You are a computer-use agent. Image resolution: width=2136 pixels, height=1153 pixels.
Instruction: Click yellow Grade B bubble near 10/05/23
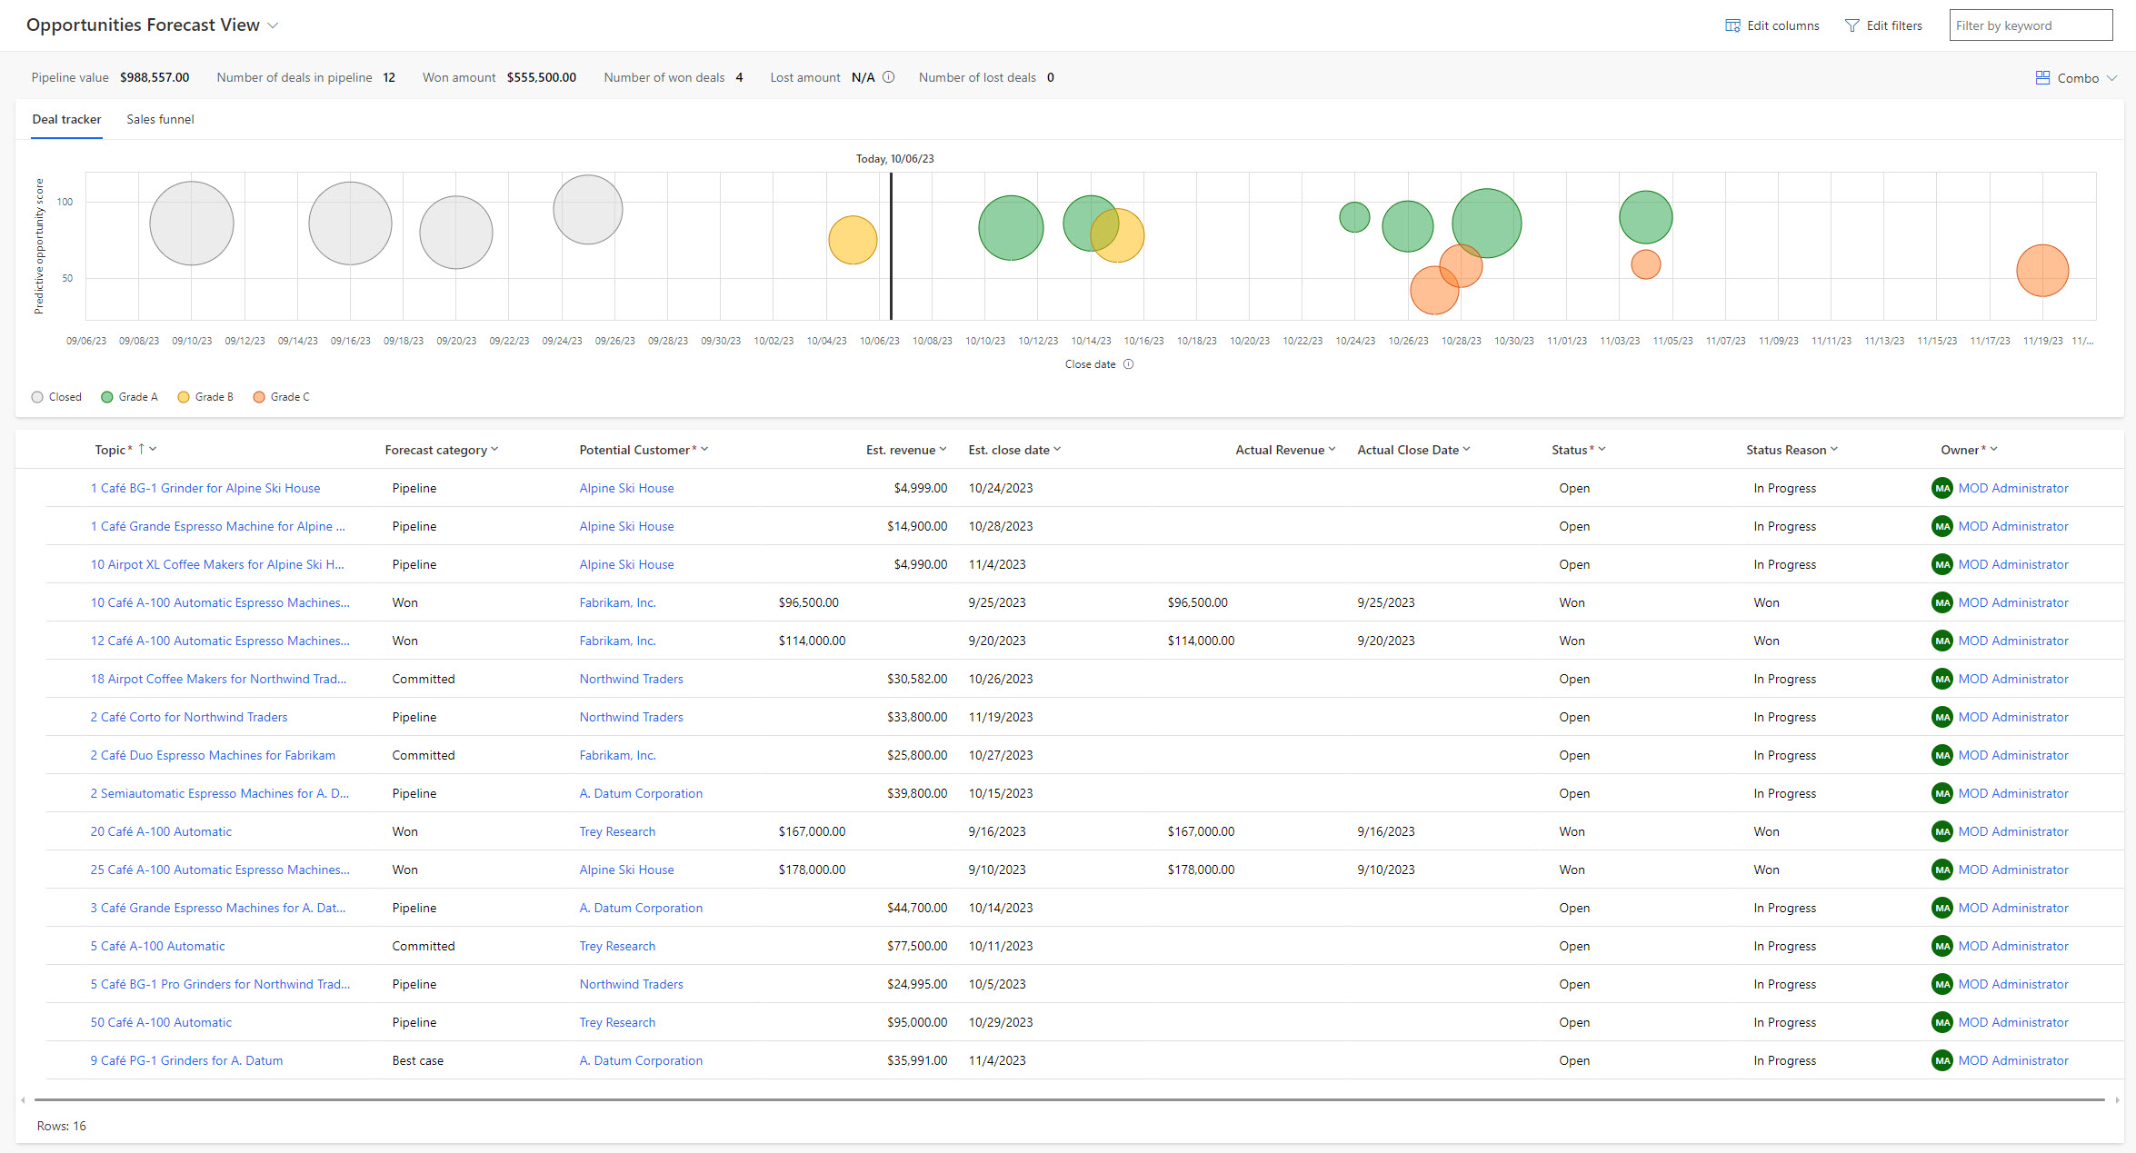tap(853, 240)
